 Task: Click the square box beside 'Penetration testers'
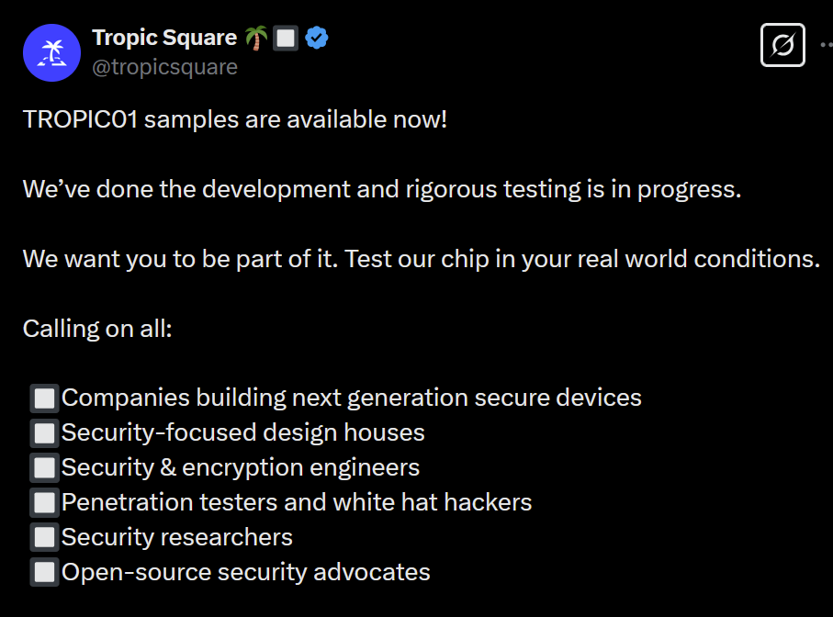click(x=45, y=502)
